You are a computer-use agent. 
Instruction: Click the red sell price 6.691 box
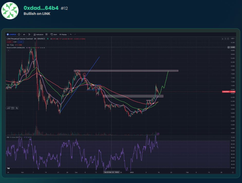(x=10, y=42)
